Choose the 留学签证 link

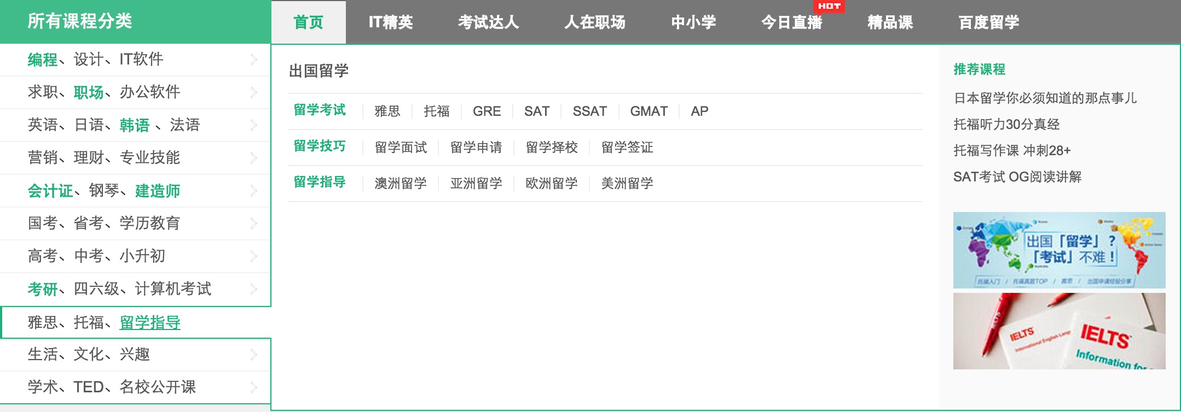(x=627, y=148)
